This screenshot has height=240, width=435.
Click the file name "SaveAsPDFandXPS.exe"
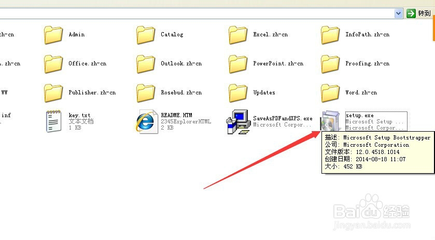click(x=283, y=118)
